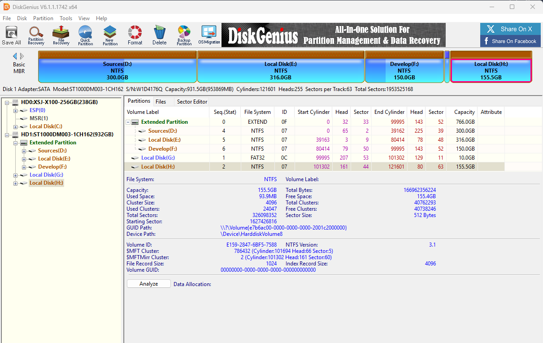Expand the Local Disk(G:) node in the tree

tap(16, 175)
